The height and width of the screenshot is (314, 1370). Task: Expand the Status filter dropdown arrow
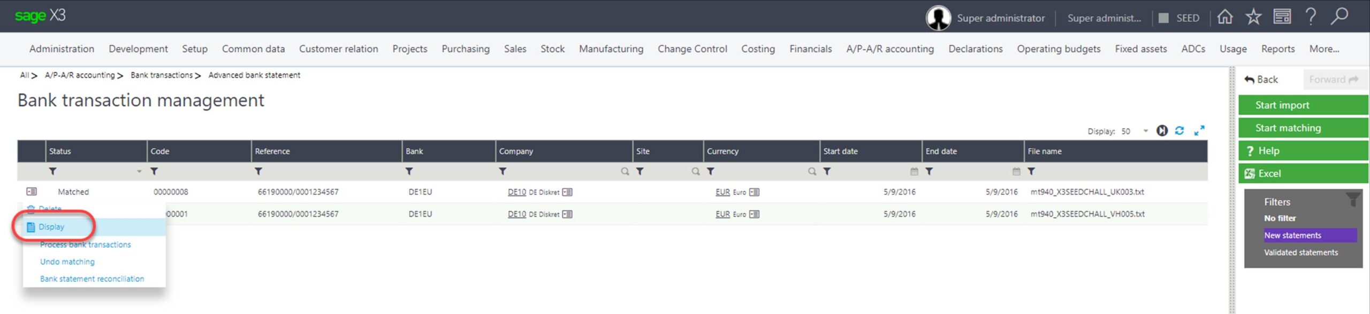point(139,171)
